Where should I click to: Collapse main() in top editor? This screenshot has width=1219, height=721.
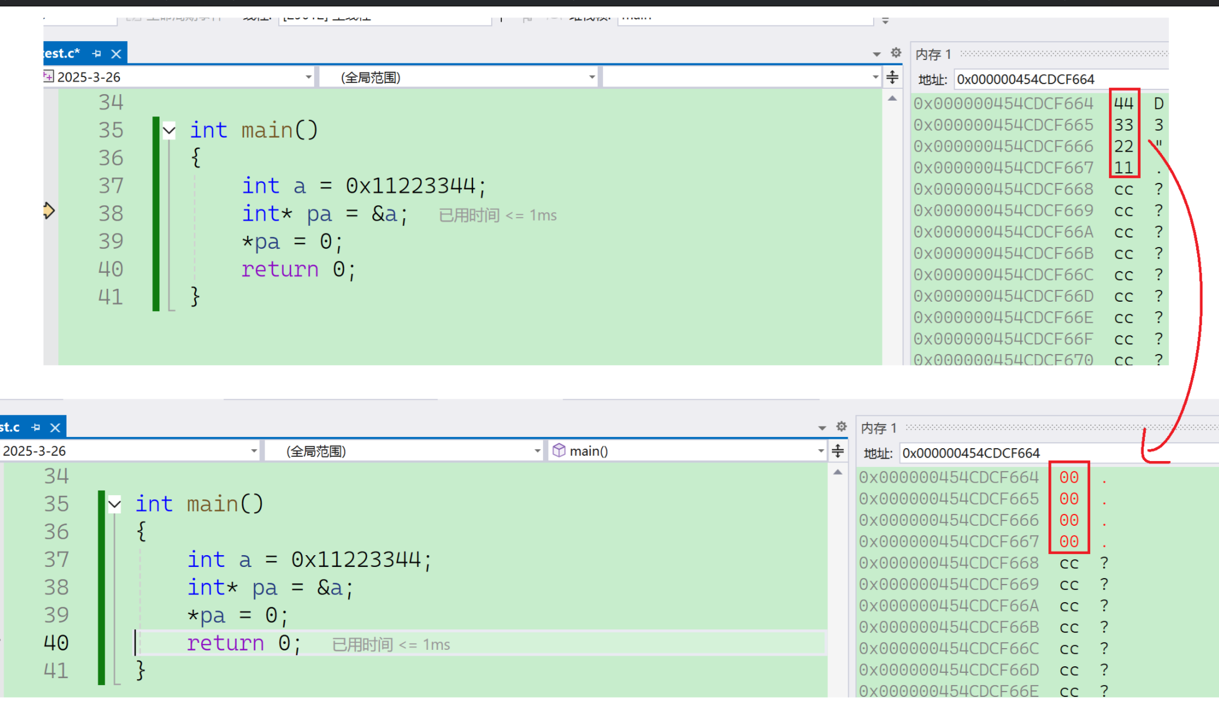coord(169,131)
